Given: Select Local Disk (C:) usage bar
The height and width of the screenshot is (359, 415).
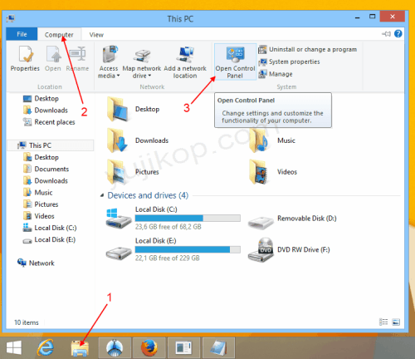Looking at the screenshot, I should coord(188,219).
